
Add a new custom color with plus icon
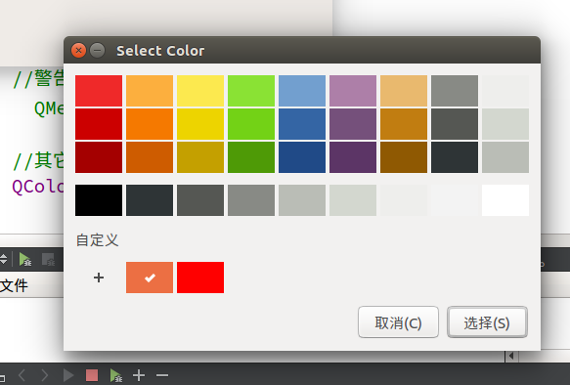(99, 278)
